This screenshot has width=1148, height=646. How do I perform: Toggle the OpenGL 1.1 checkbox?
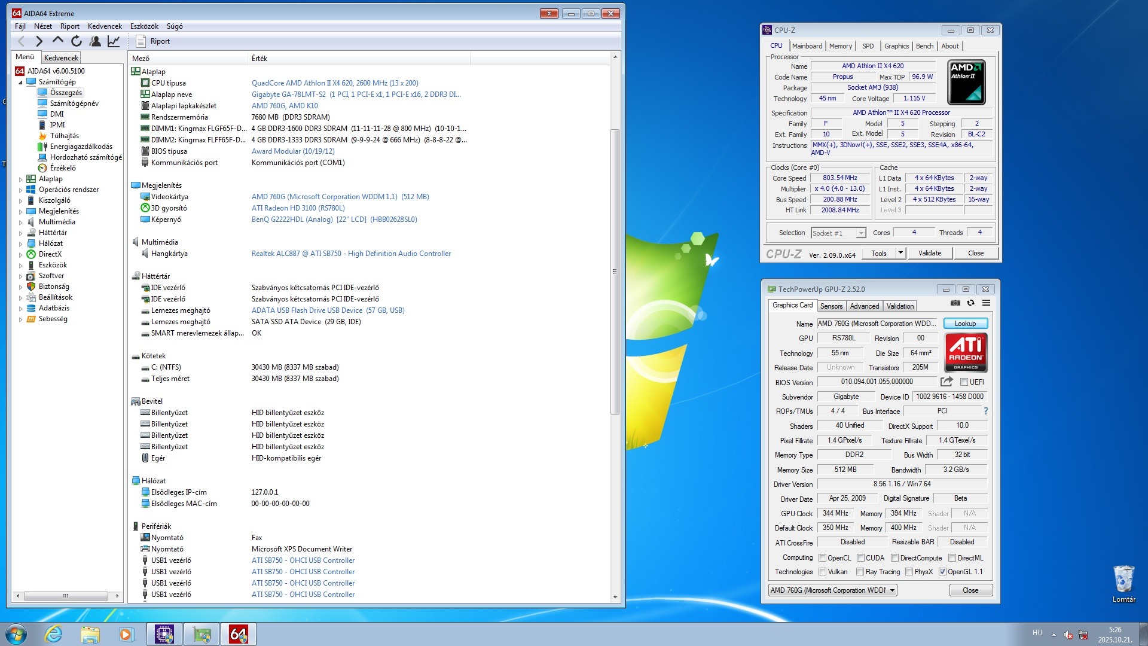point(943,572)
